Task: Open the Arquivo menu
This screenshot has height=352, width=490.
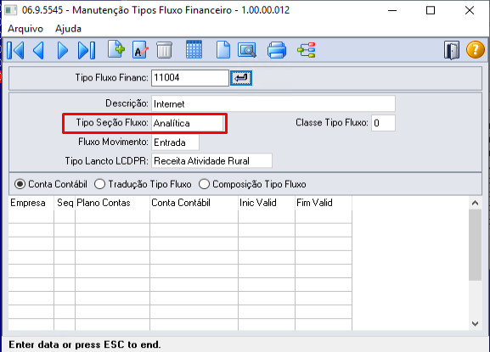Action: click(x=25, y=29)
